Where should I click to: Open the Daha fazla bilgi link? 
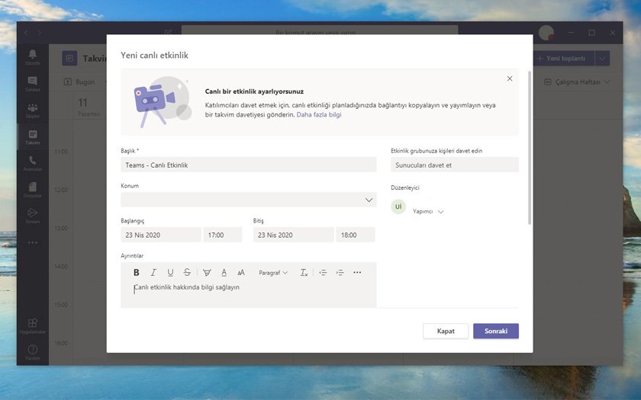click(319, 114)
